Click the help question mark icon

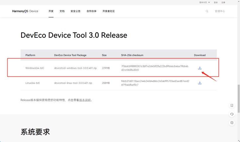[232, 122]
